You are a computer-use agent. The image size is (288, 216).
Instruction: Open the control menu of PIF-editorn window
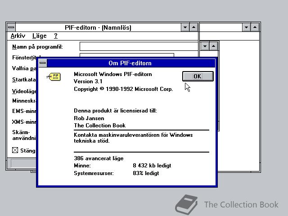(11, 27)
